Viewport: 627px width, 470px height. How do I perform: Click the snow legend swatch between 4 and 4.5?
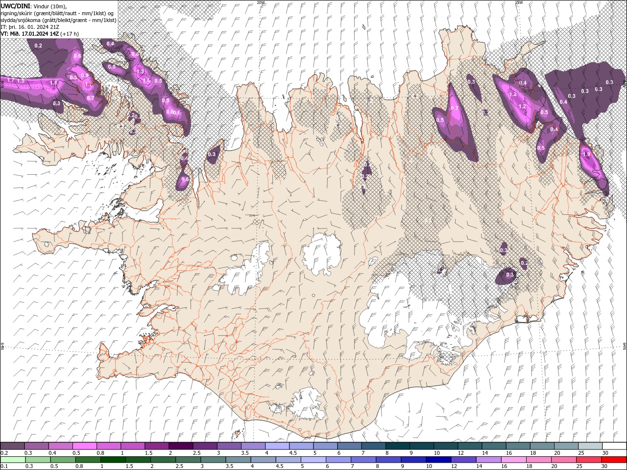click(x=277, y=446)
